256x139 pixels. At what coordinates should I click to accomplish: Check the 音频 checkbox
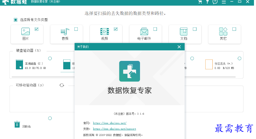click(x=76, y=29)
